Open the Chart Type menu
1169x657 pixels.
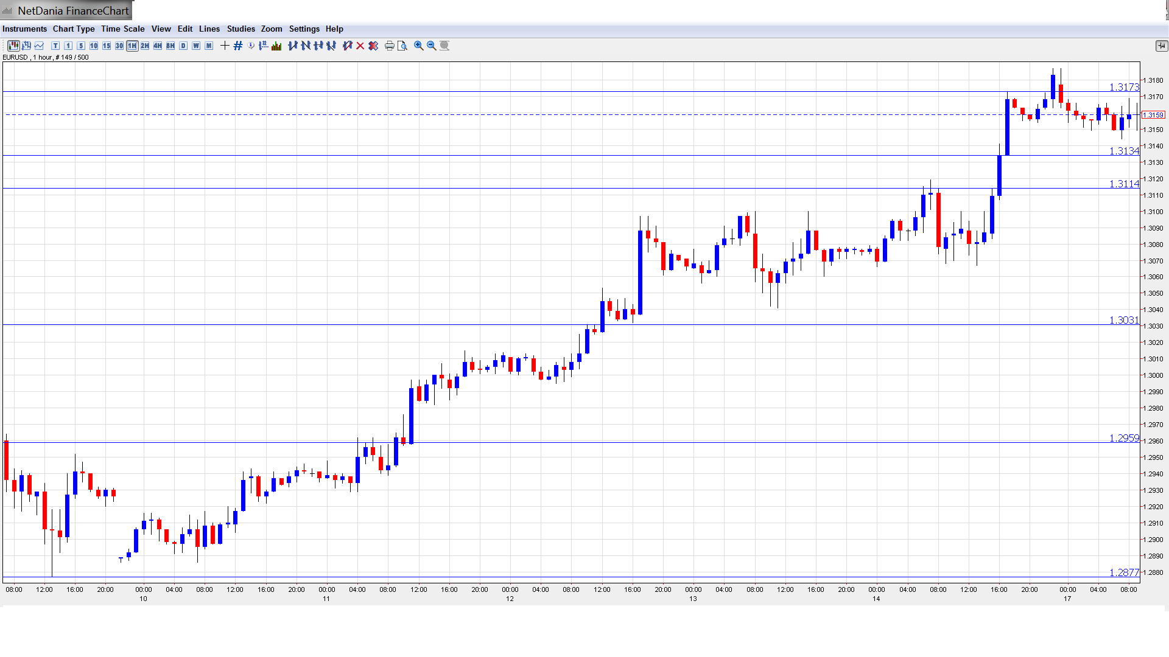pyautogui.click(x=74, y=29)
